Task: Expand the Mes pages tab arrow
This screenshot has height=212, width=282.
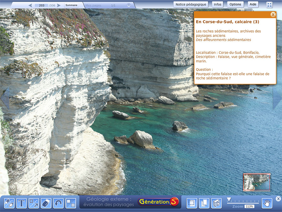Action: (128, 5)
